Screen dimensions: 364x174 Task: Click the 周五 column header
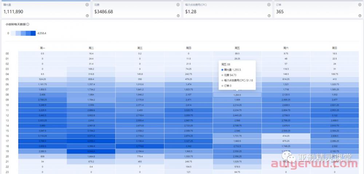[237, 48]
